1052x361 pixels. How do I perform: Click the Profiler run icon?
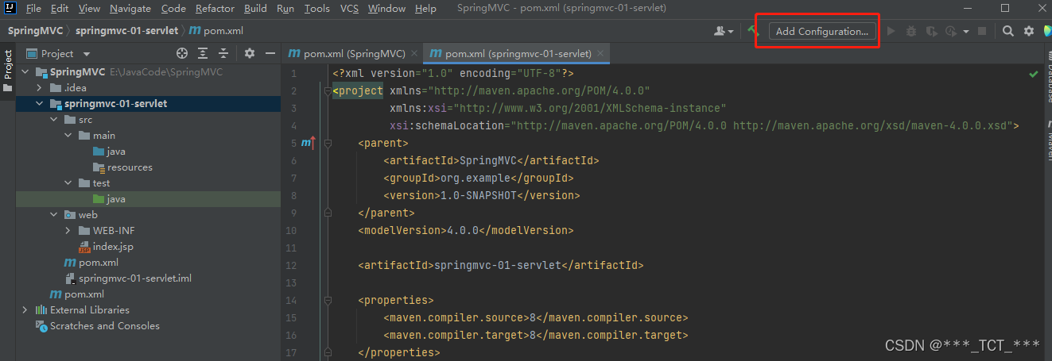[x=950, y=31]
